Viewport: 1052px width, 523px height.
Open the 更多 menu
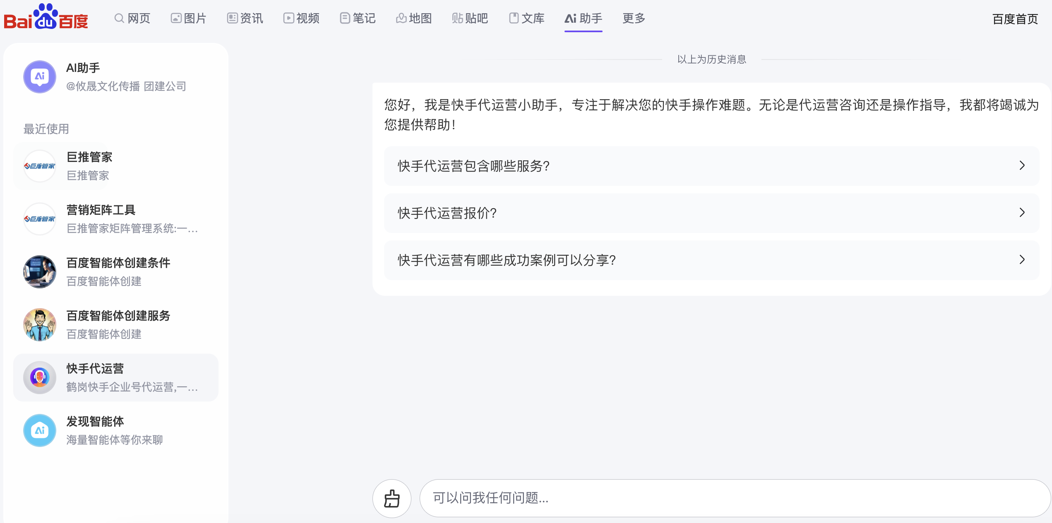[634, 18]
